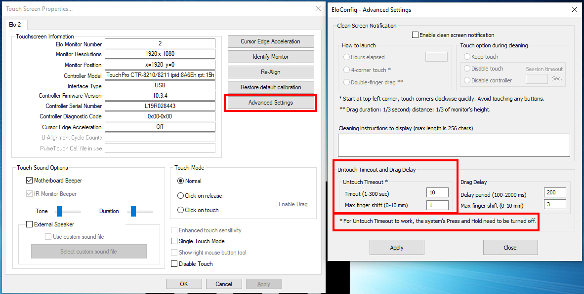Click the Session timeout seconds field
The width and height of the screenshot is (584, 294).
point(537,79)
